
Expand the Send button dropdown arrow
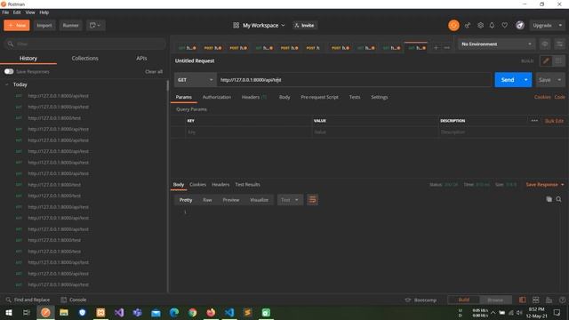coord(525,80)
